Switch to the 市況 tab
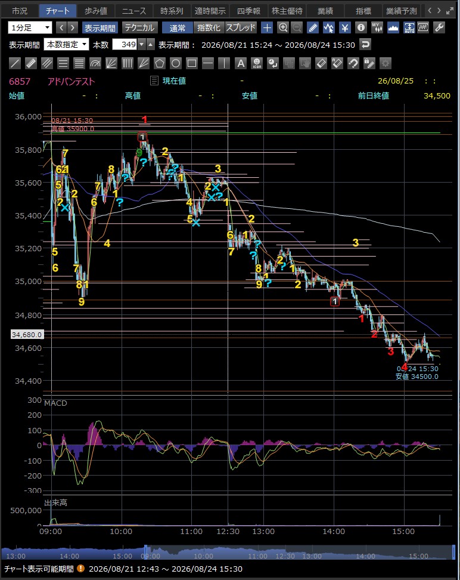460x580 pixels. click(x=19, y=11)
